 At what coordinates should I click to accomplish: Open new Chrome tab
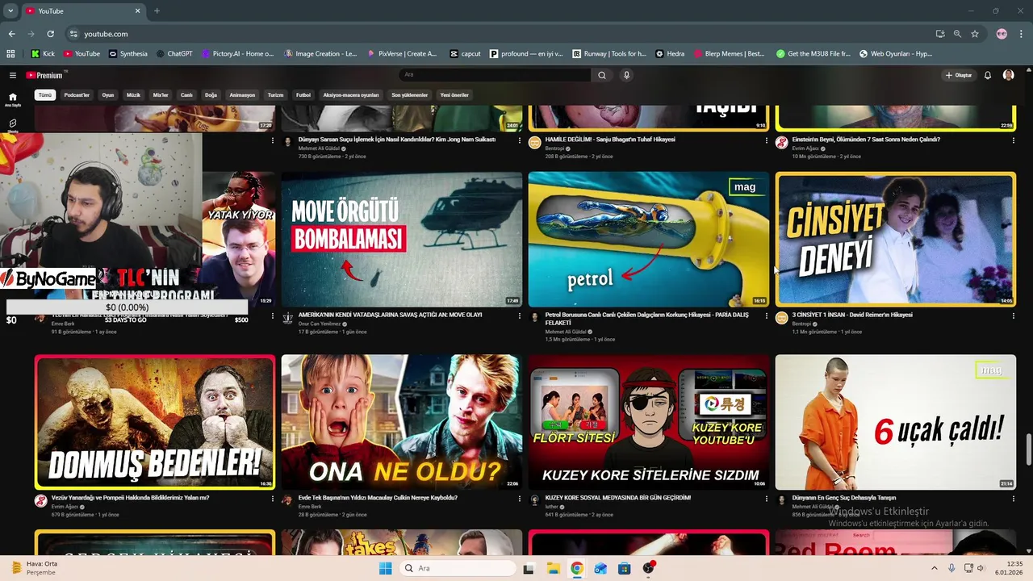point(157,10)
